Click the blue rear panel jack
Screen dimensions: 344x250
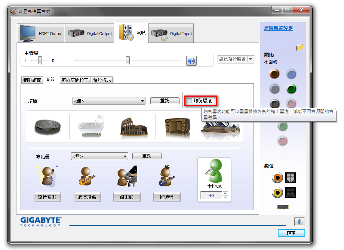pyautogui.click(x=291, y=74)
